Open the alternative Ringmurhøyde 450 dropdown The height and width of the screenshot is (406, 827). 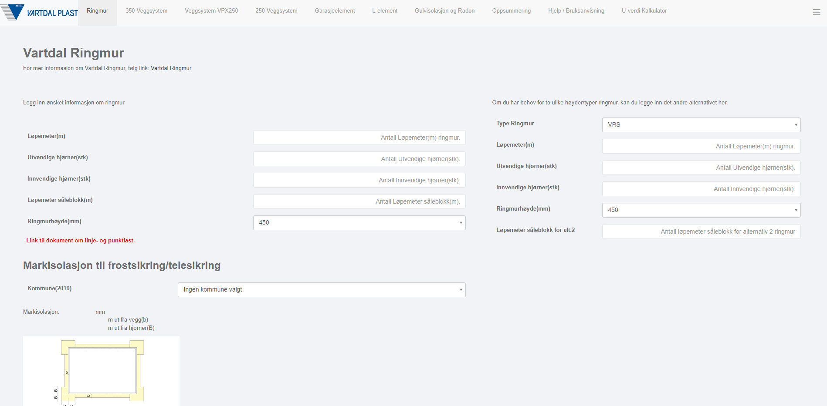tap(701, 210)
